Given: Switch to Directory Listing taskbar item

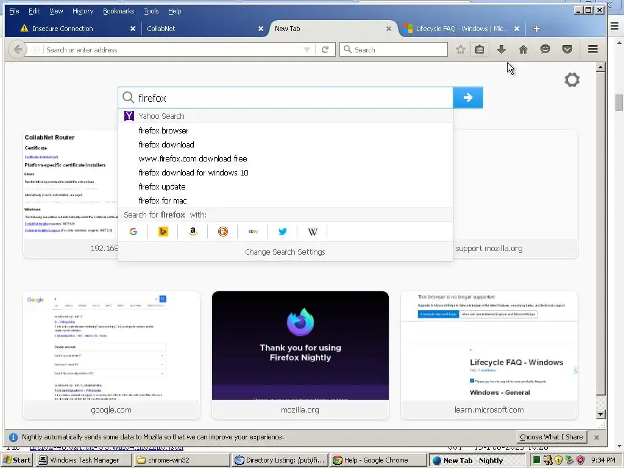Looking at the screenshot, I should point(280,460).
